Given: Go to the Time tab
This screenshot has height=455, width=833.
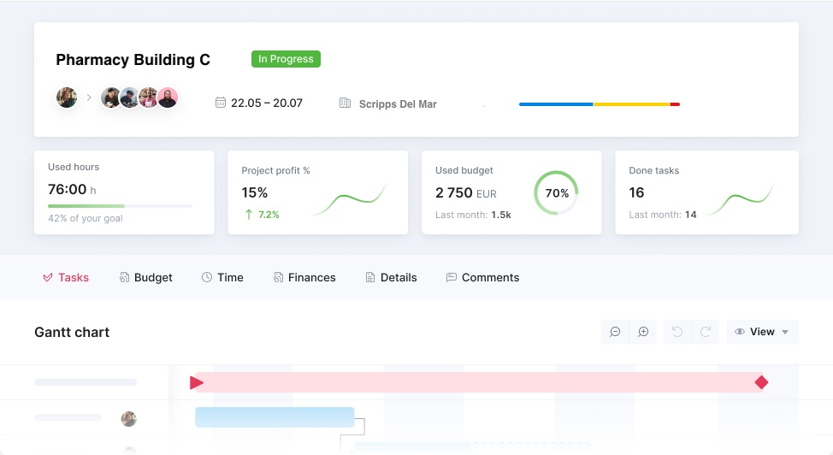Looking at the screenshot, I should coord(222,277).
